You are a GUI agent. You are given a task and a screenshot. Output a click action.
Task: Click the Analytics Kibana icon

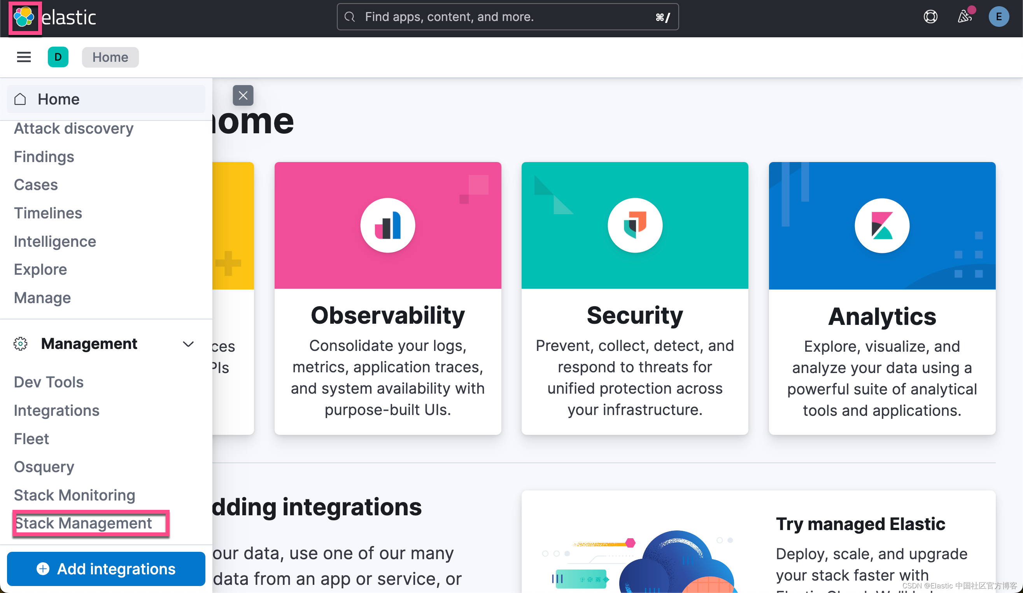[881, 225]
